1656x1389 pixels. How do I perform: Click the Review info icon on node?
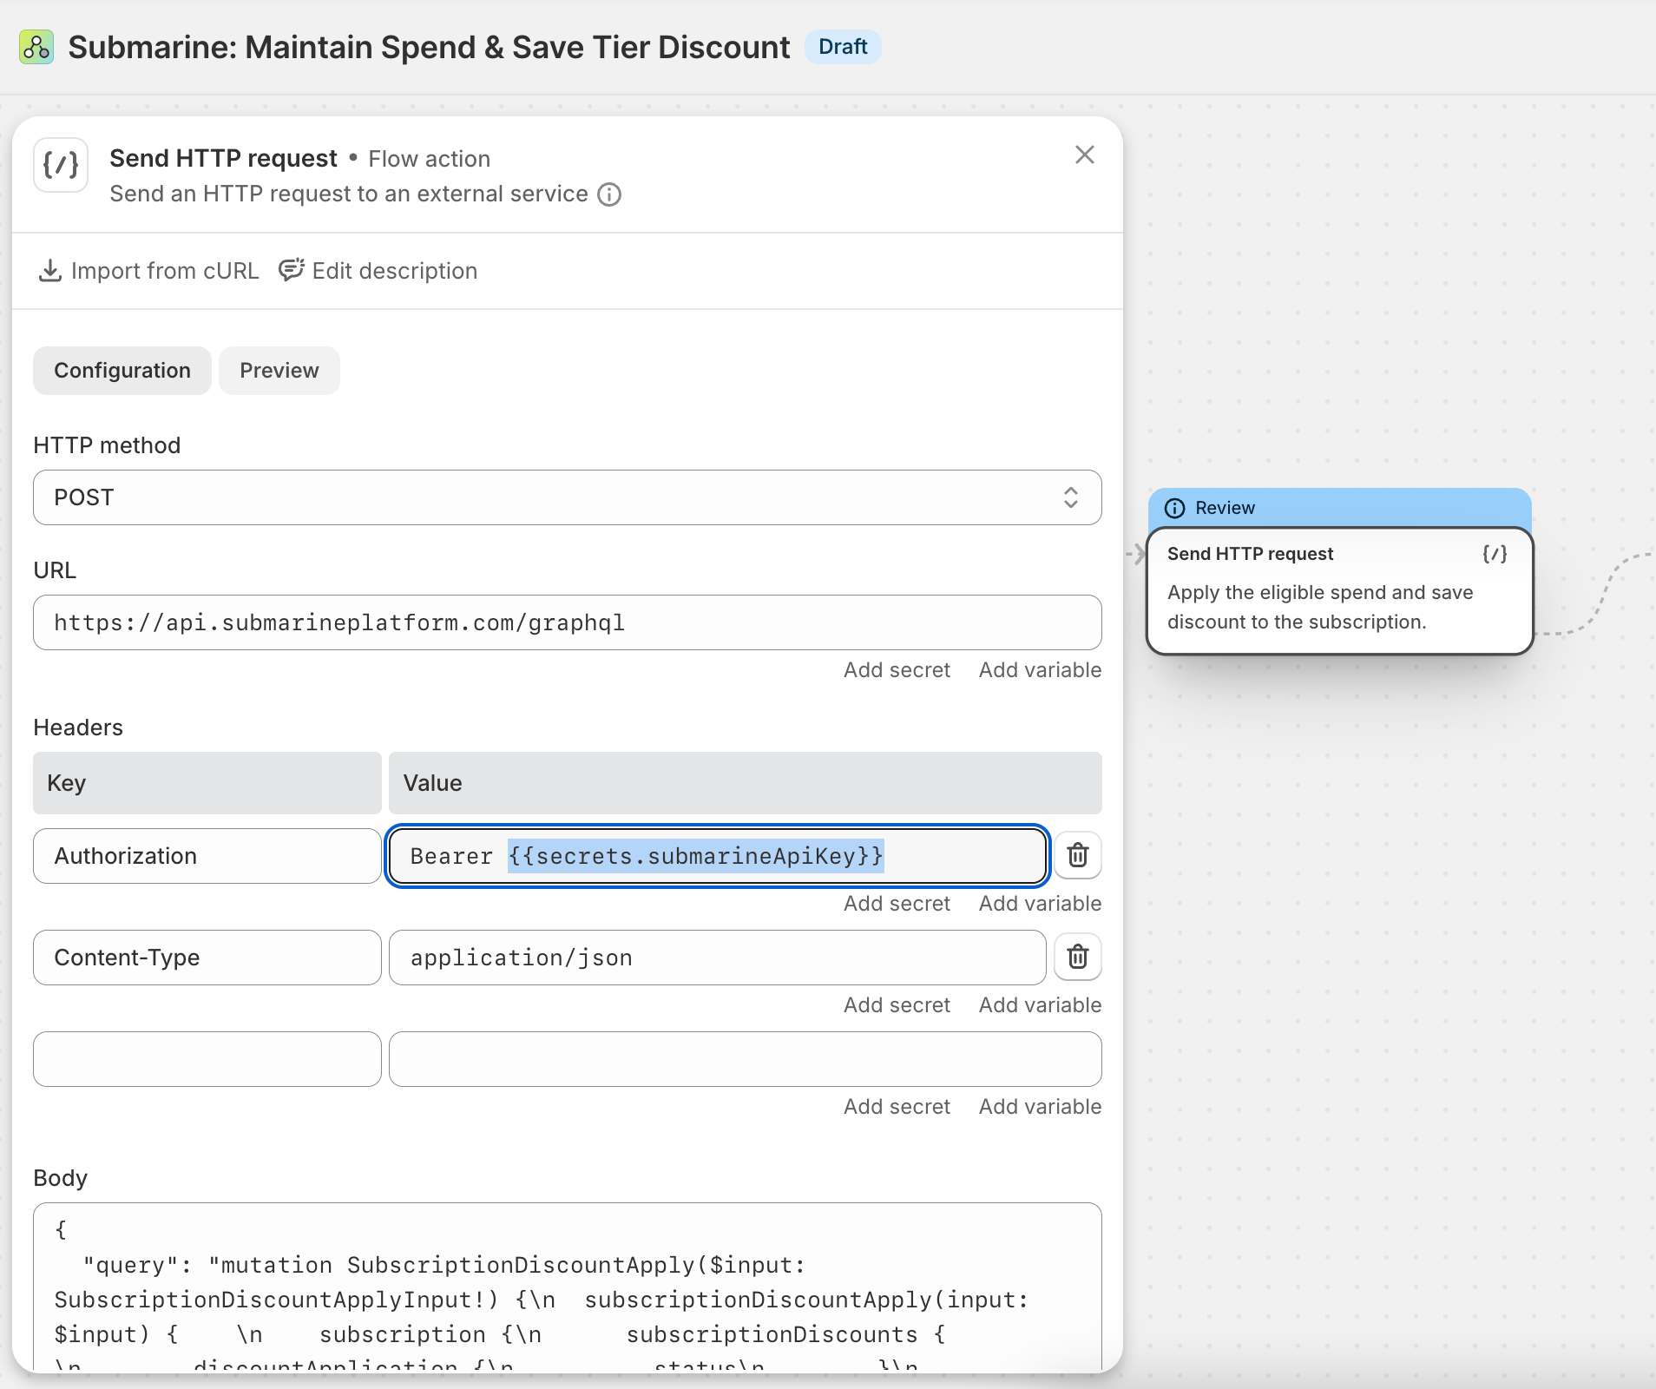1174,508
